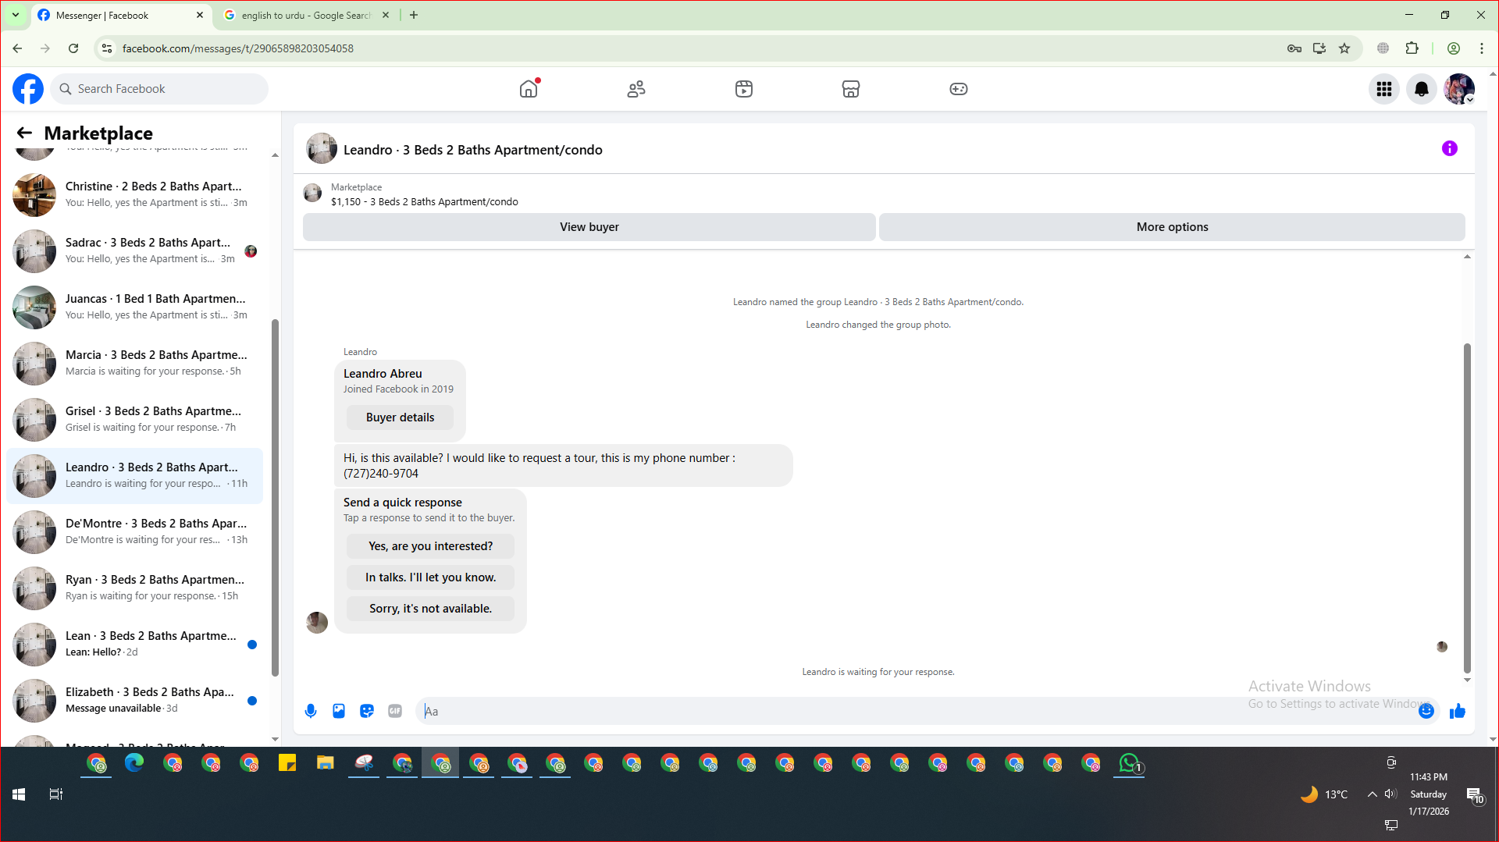Open De'Montre 3 Beds 2 Baths conversation
Image resolution: width=1499 pixels, height=842 pixels.
[x=134, y=532]
